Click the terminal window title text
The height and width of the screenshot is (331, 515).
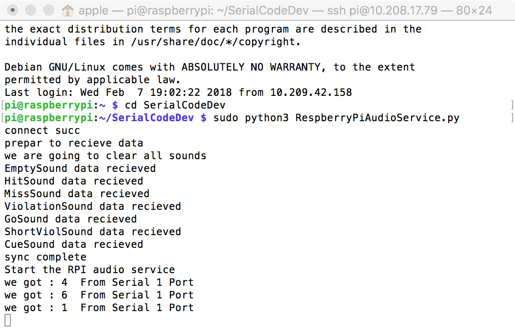click(285, 10)
